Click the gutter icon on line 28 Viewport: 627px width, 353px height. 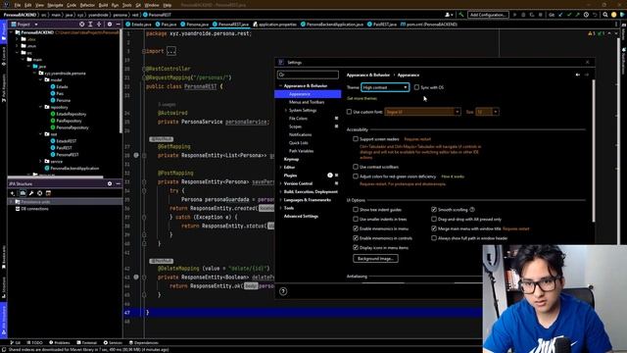coord(136,155)
